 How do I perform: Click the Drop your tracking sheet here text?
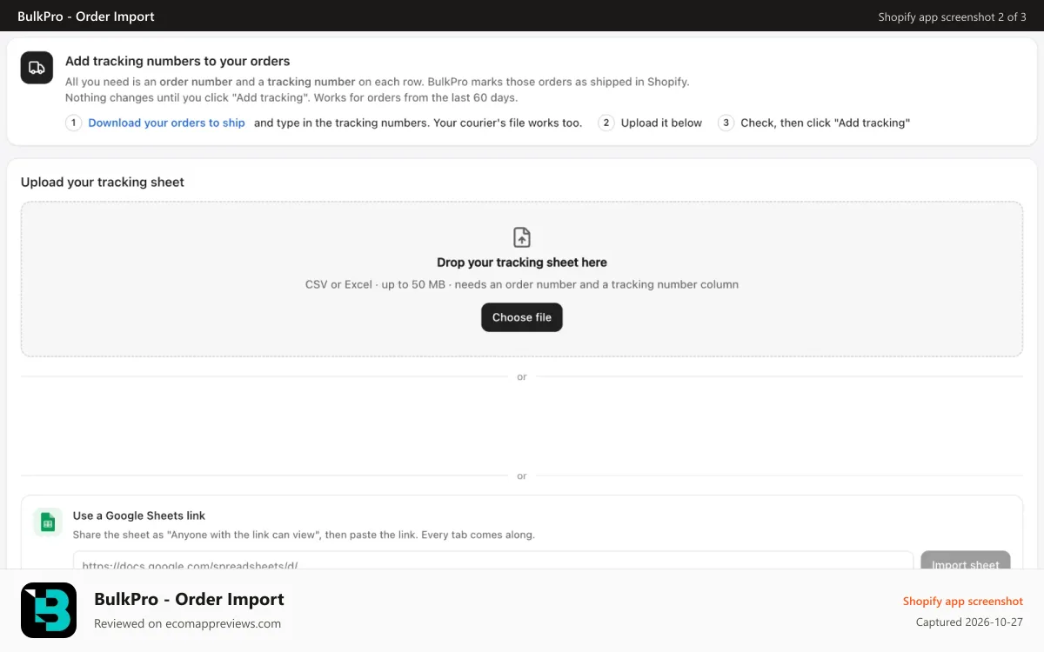click(522, 263)
